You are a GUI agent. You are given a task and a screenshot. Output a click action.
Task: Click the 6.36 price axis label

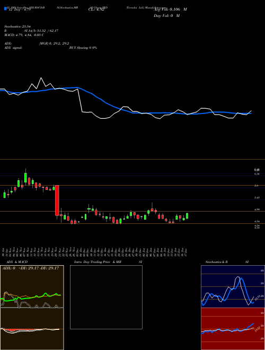point(257,173)
